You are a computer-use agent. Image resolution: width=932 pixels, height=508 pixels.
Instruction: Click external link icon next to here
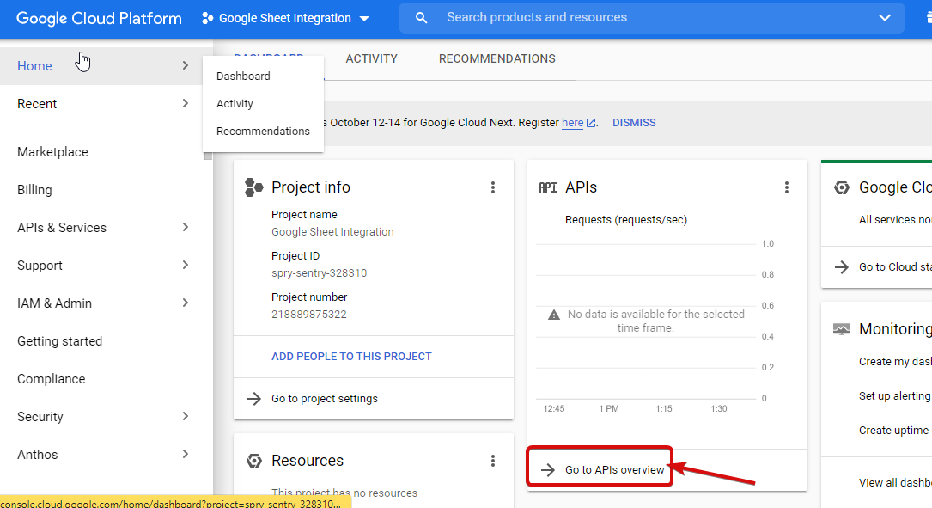coord(591,123)
